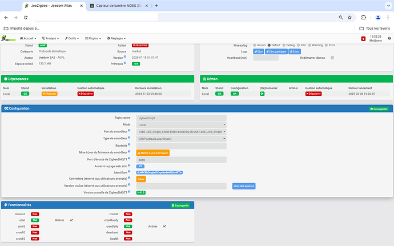
Task: Open the Port du contrôleur dropdown
Action: click(x=181, y=132)
